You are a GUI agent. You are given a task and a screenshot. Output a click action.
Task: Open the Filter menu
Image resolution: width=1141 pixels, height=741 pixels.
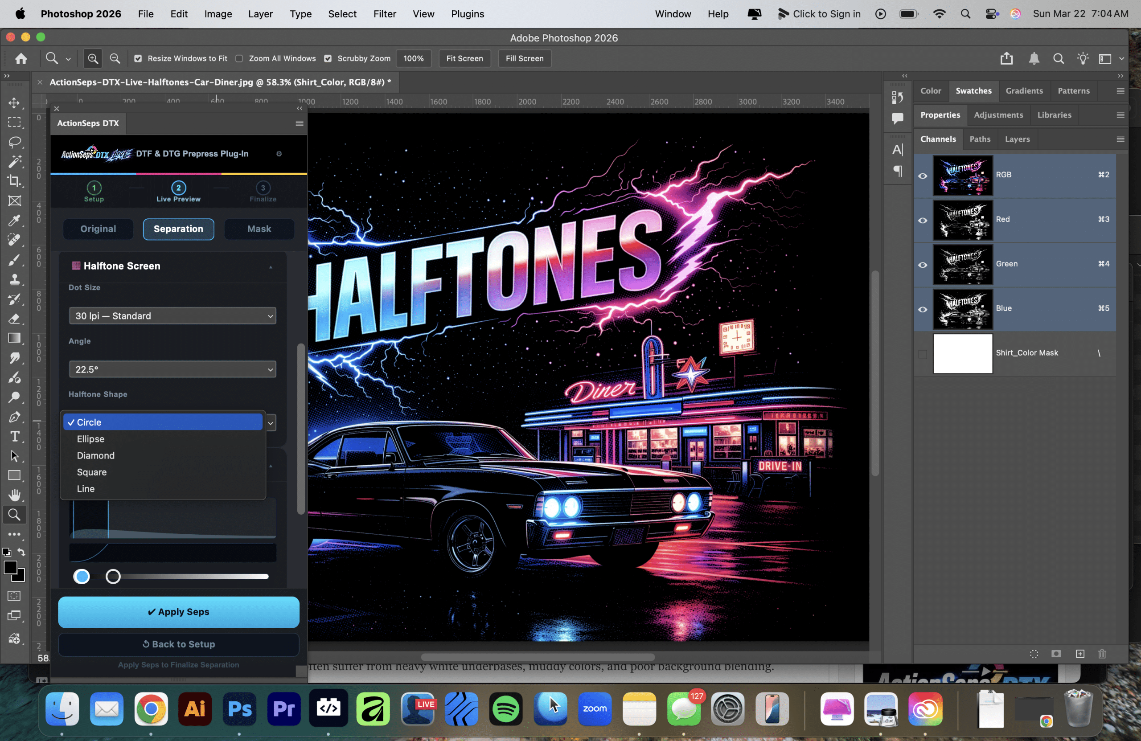[x=385, y=14]
